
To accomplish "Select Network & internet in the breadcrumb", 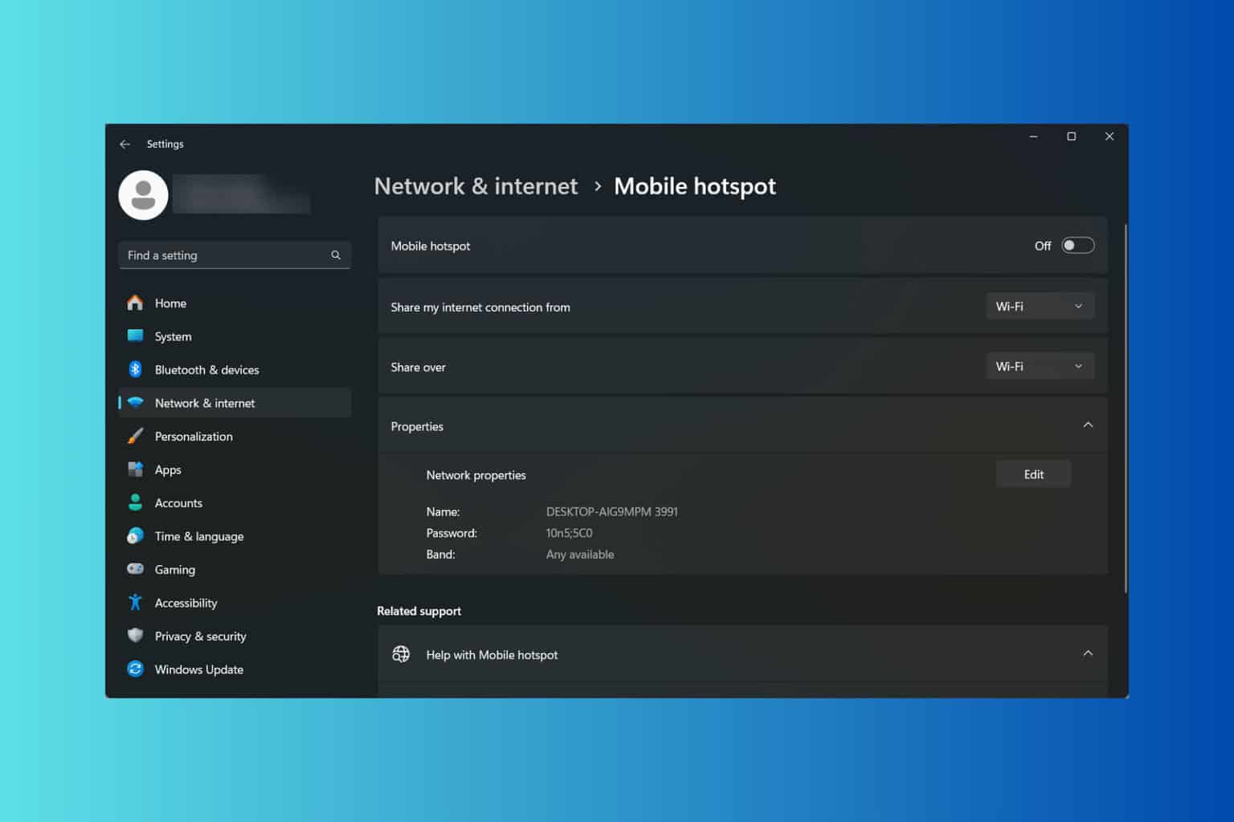I will [476, 185].
